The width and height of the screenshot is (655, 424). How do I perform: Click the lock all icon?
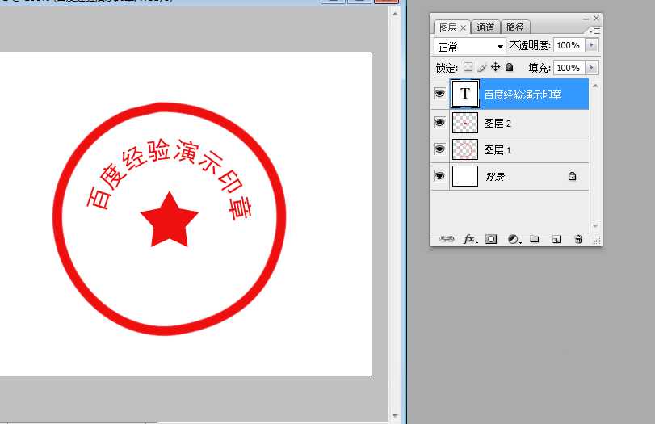tap(509, 68)
